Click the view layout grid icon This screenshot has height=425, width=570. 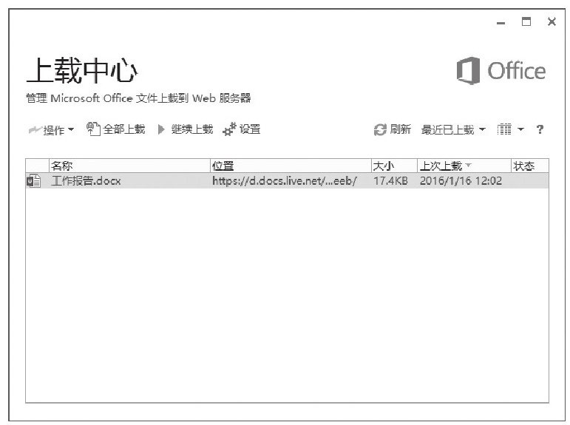[x=504, y=129]
